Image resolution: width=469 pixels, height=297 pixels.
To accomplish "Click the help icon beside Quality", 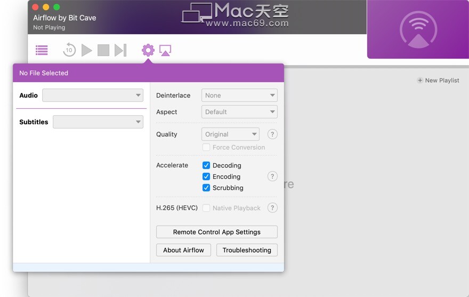I will (272, 134).
